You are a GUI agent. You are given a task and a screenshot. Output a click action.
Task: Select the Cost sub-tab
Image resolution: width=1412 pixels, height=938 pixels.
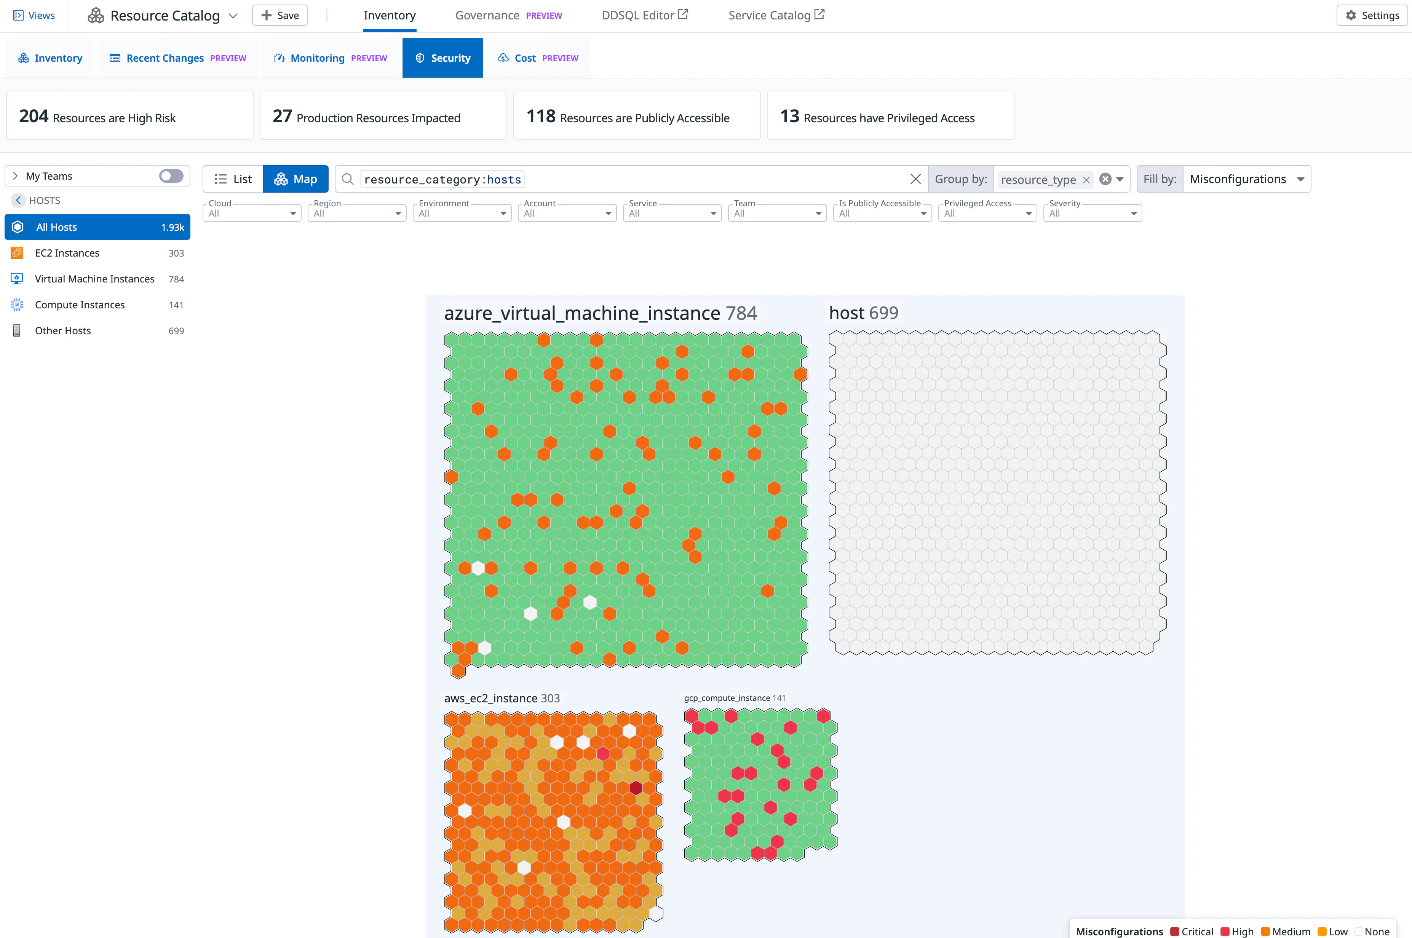(x=538, y=58)
